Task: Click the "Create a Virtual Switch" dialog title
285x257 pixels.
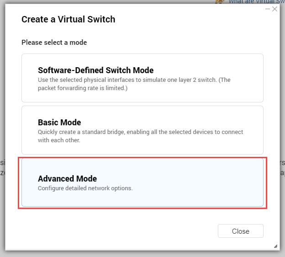Action: pos(68,19)
